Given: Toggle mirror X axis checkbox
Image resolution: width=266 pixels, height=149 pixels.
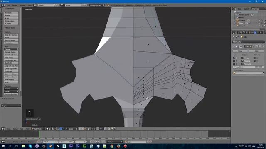Looking at the screenshot, I should point(234,58).
